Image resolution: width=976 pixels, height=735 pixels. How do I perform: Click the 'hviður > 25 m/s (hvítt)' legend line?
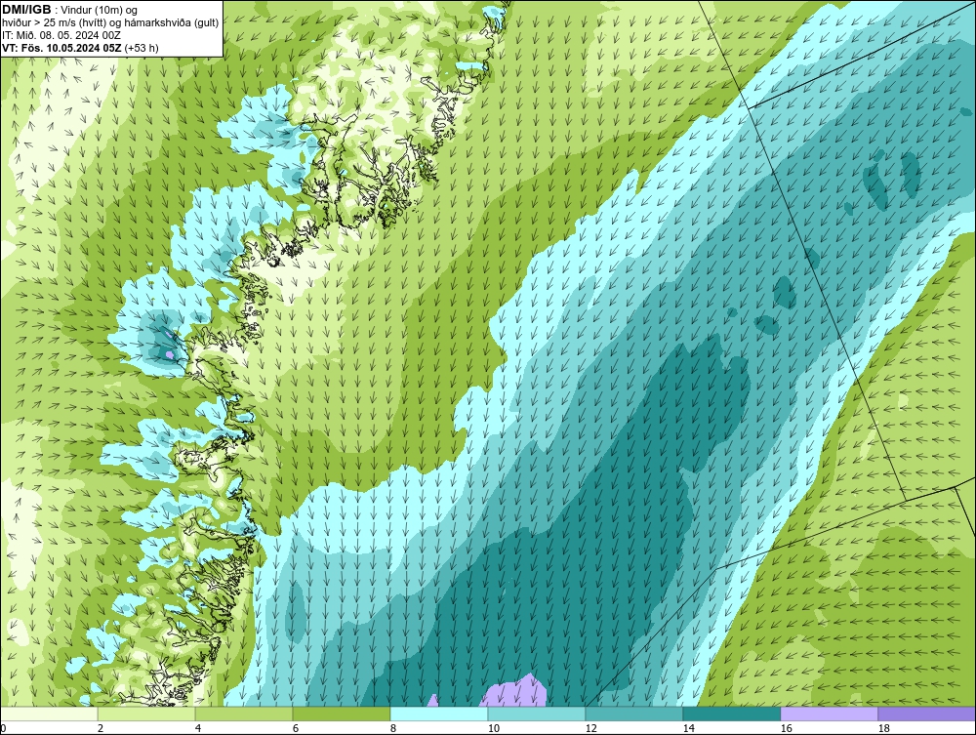pos(110,23)
